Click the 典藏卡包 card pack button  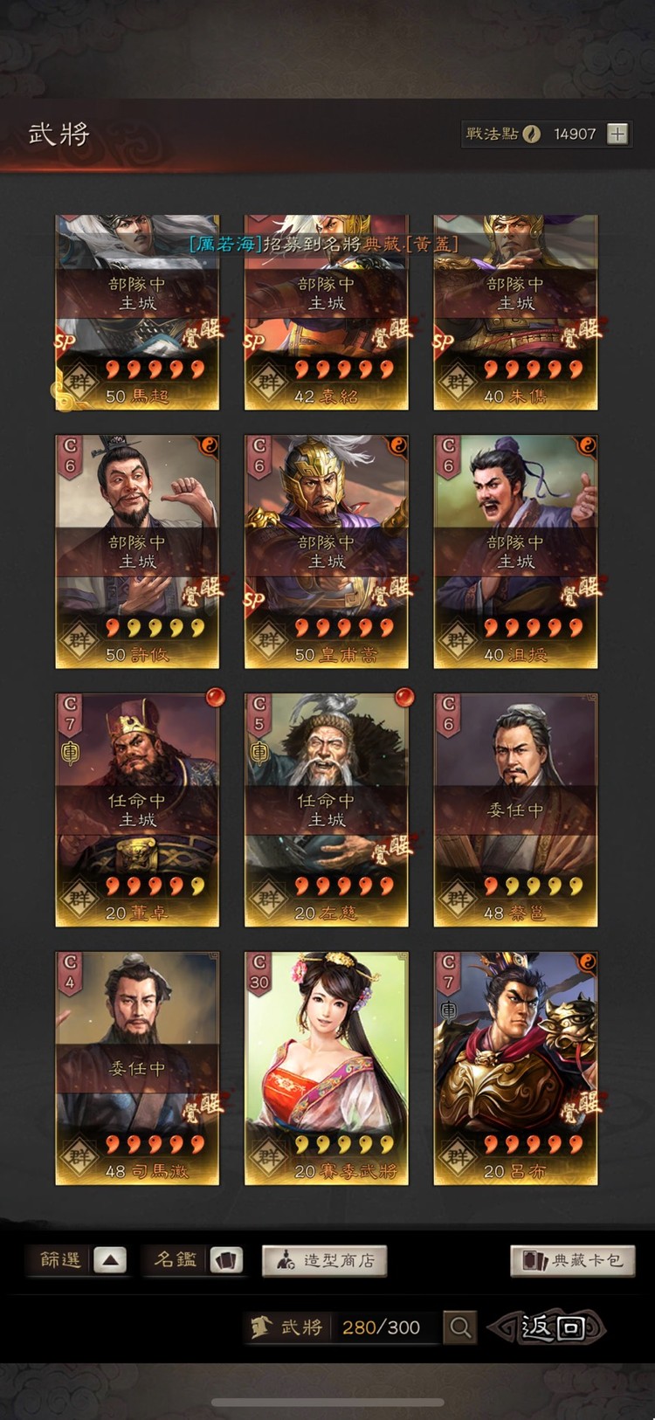tap(573, 1260)
